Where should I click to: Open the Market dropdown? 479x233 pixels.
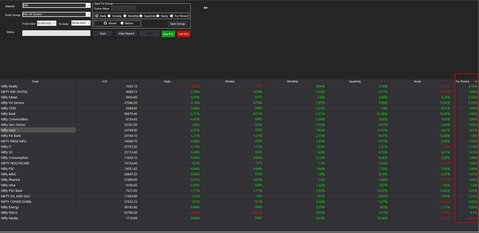point(88,6)
